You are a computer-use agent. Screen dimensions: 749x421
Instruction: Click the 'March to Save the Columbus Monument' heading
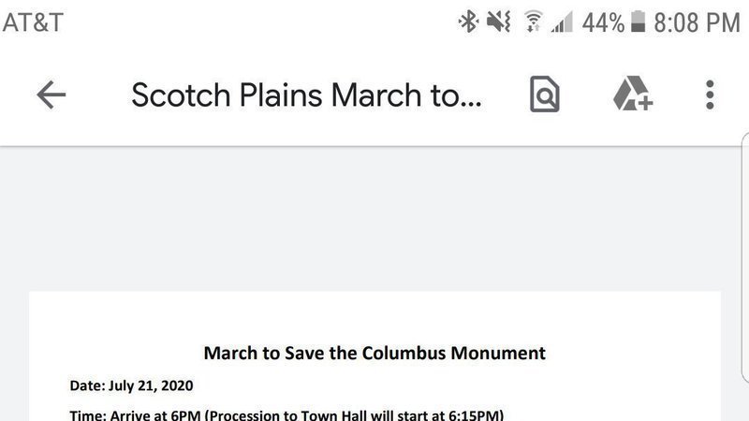[x=374, y=354]
